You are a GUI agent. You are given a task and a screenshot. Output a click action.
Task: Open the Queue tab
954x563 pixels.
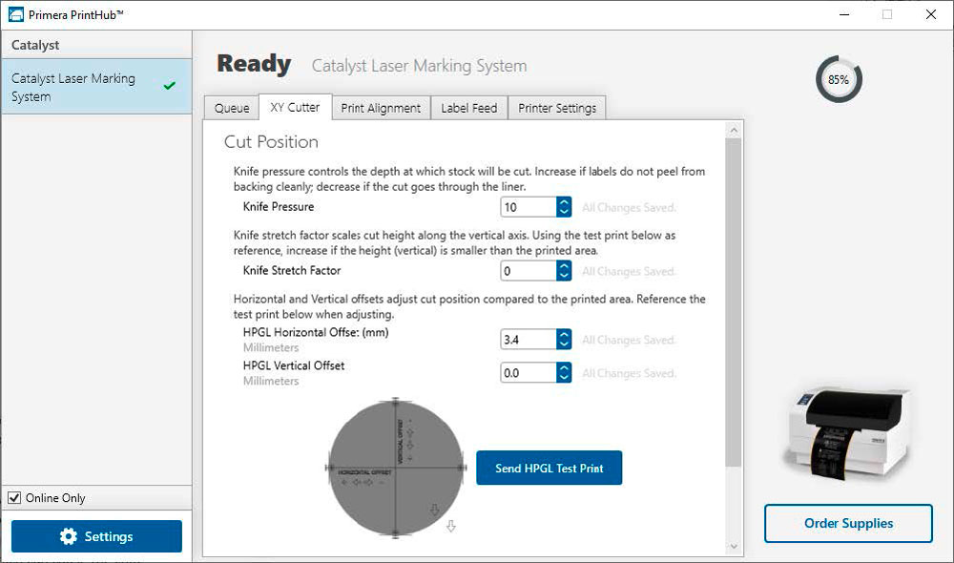pos(232,109)
